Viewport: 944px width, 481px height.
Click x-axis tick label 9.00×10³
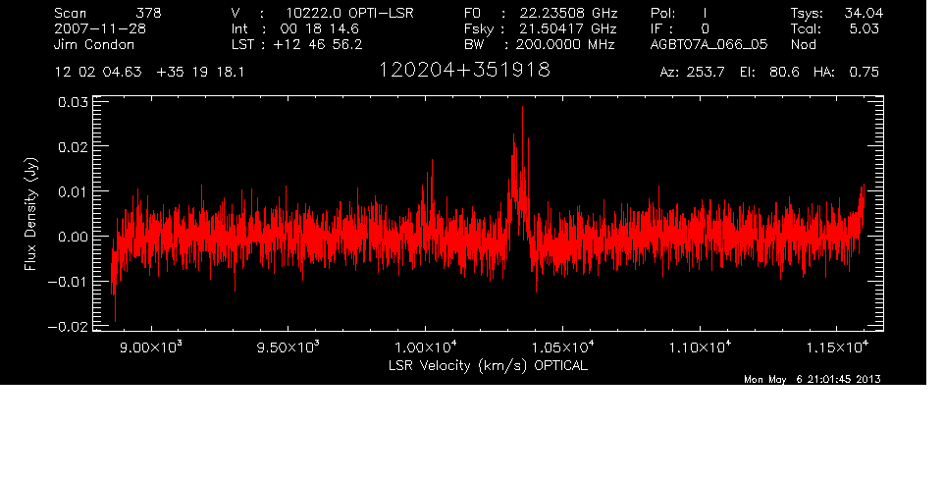pyautogui.click(x=151, y=347)
